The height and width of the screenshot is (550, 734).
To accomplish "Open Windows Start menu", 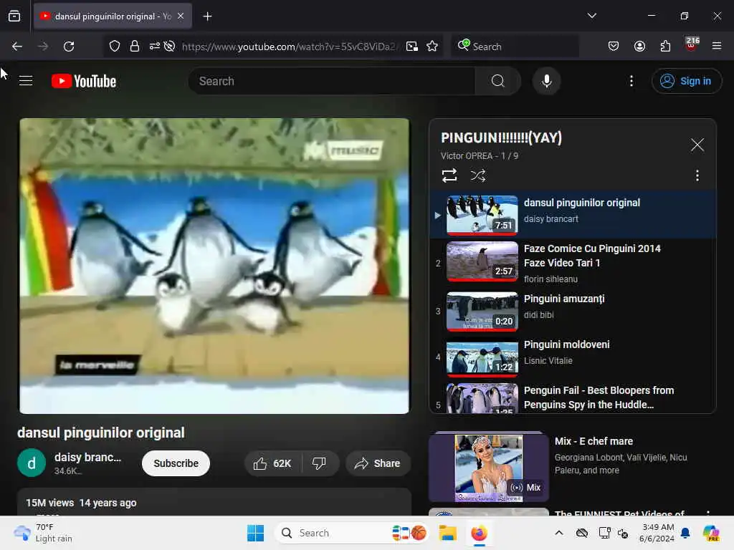I will click(x=255, y=533).
